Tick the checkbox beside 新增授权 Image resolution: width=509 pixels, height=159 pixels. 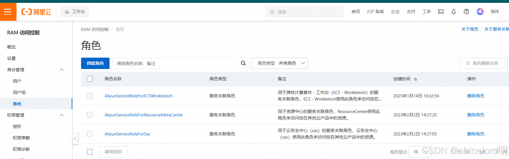coord(90,152)
